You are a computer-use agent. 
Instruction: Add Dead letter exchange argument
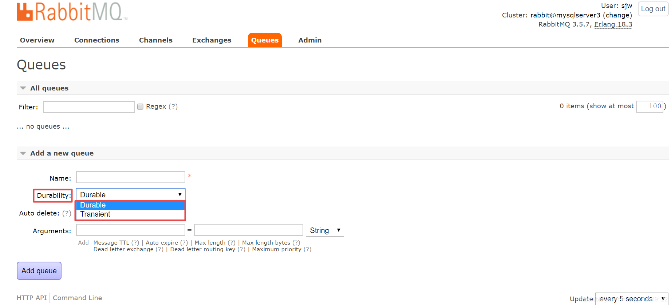coord(123,249)
